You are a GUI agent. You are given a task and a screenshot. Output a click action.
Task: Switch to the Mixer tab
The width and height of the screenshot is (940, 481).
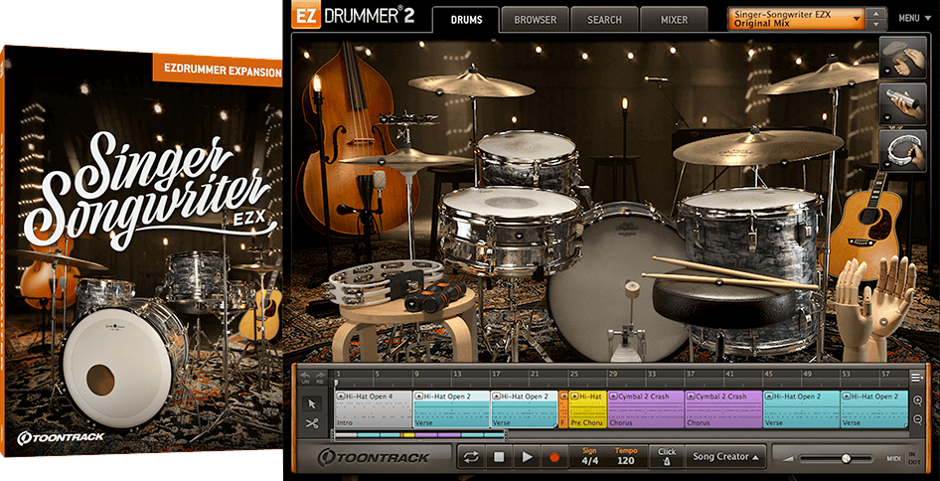(674, 20)
